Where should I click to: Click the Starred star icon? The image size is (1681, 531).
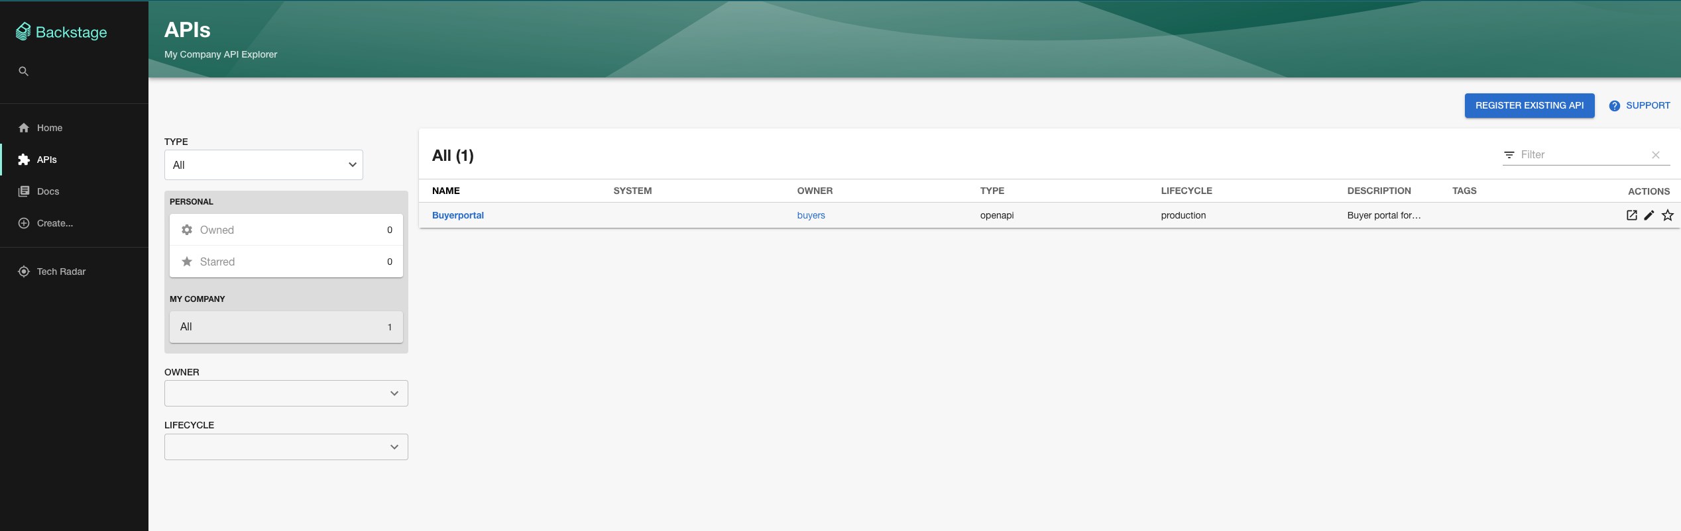[x=187, y=262]
